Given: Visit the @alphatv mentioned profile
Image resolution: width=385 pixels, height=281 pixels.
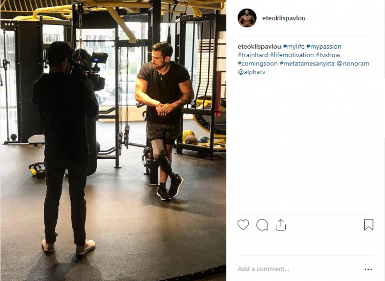Looking at the screenshot, I should 251,72.
